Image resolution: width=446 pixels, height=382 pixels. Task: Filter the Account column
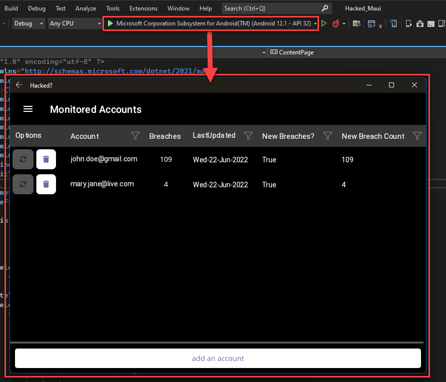(x=135, y=135)
